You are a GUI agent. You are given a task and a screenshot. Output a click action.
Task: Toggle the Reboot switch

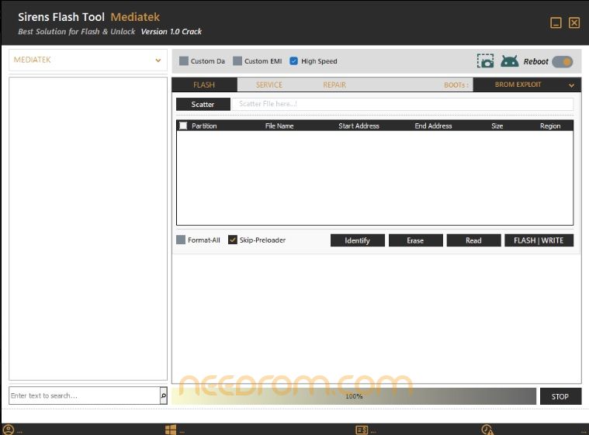click(x=563, y=61)
